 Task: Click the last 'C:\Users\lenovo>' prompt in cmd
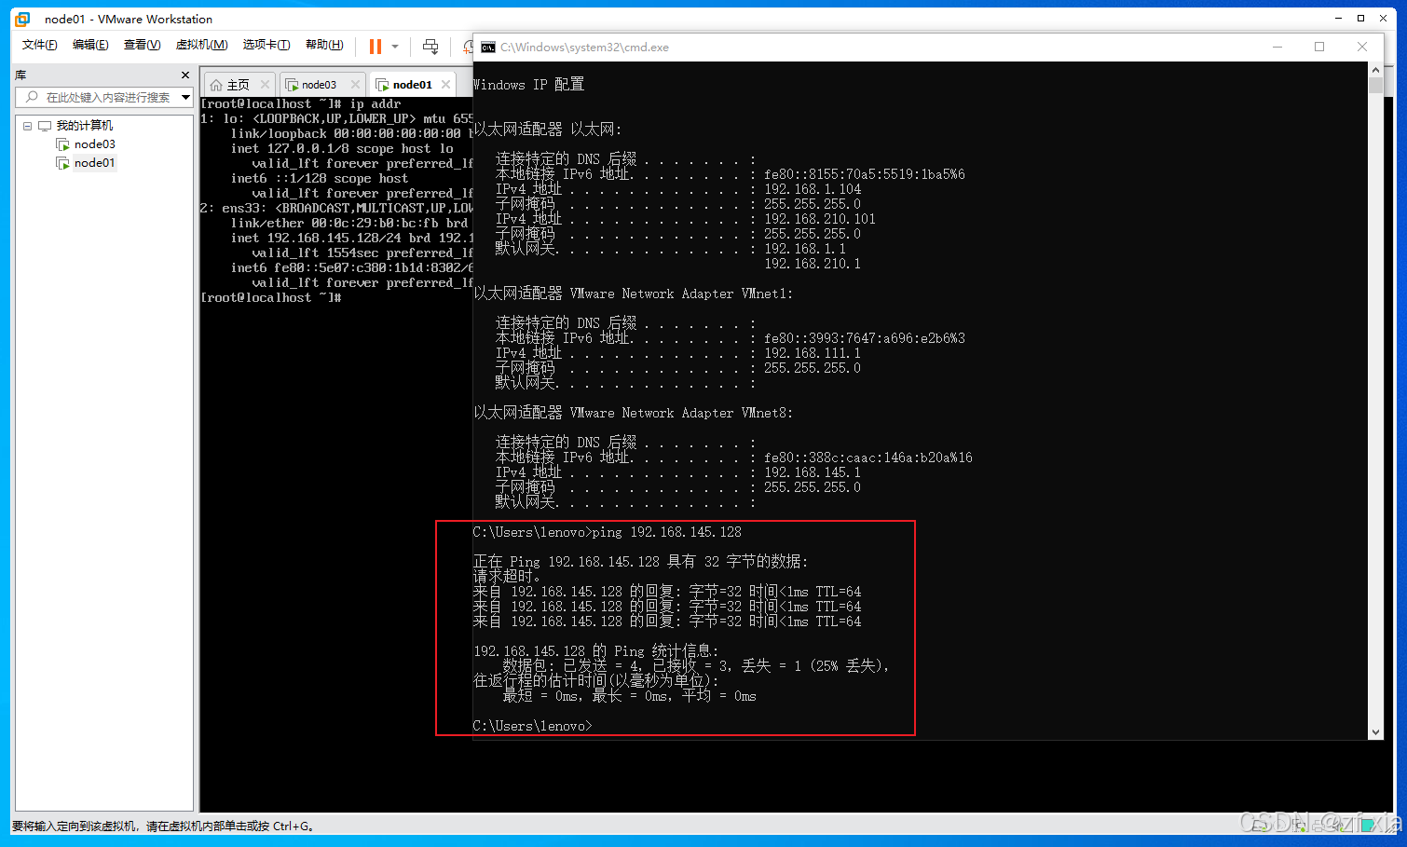533,726
